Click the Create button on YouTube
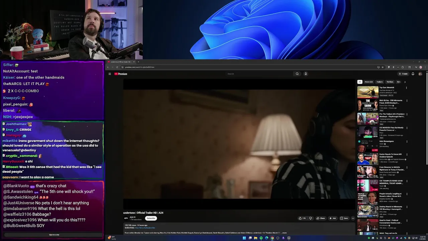This screenshot has width=428, height=241. click(403, 74)
